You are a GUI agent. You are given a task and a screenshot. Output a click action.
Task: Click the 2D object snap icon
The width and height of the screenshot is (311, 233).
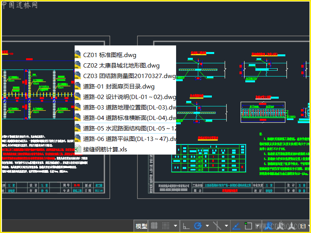click(248, 226)
